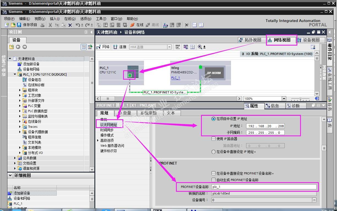Open the 在线(O) menu

coord(70,19)
